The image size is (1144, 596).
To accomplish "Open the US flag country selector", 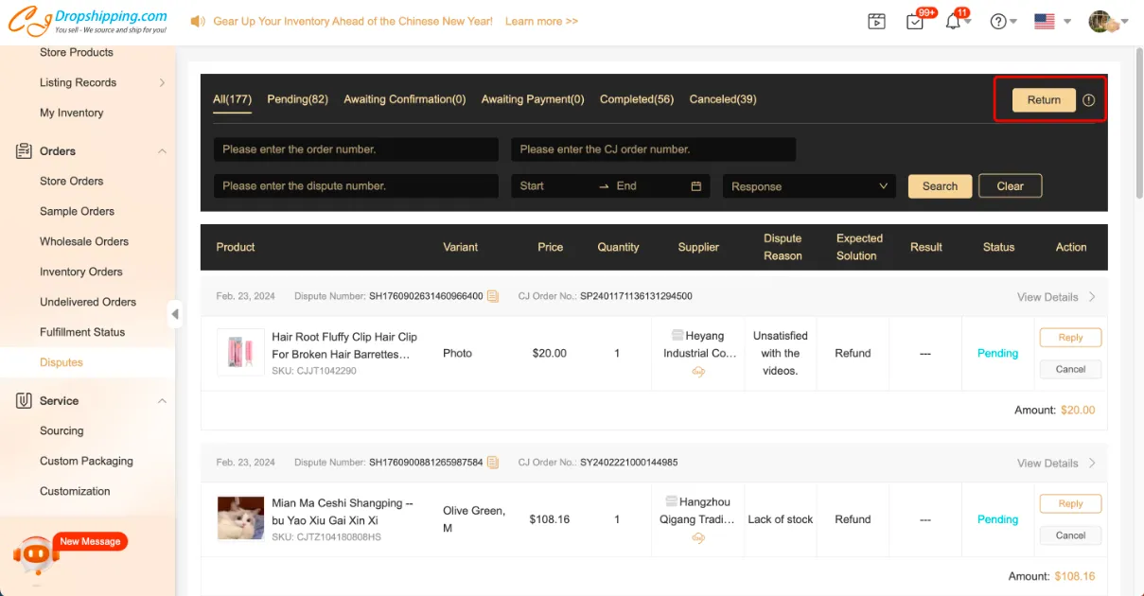I will point(1045,22).
